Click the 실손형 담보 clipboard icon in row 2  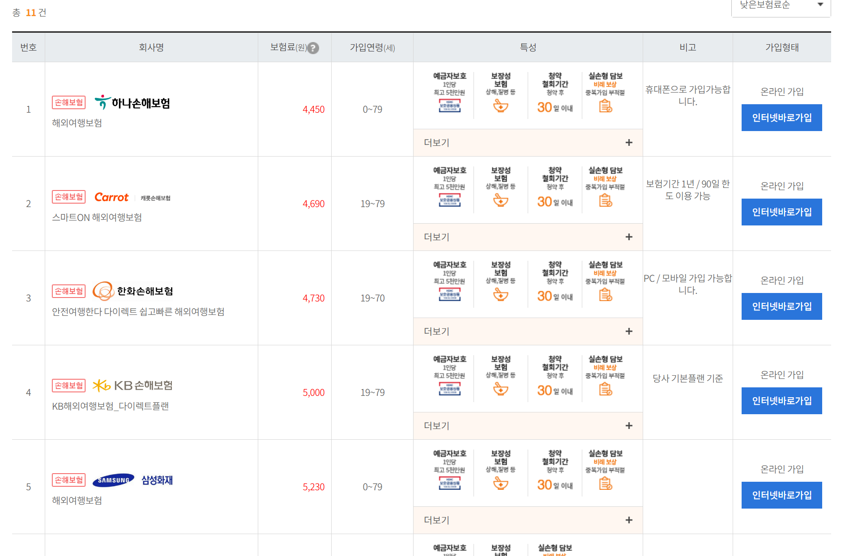606,200
